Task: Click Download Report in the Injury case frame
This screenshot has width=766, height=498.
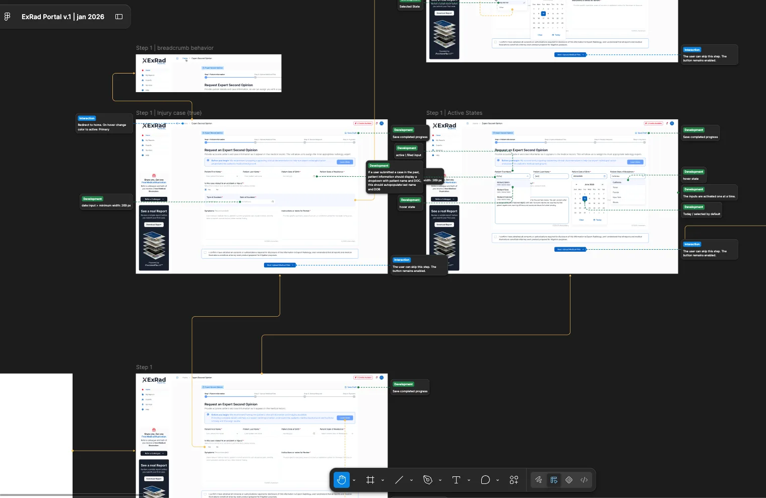Action: tap(154, 225)
